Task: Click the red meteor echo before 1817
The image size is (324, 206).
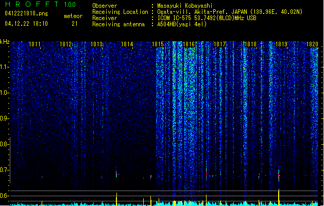Action: pos(206,173)
